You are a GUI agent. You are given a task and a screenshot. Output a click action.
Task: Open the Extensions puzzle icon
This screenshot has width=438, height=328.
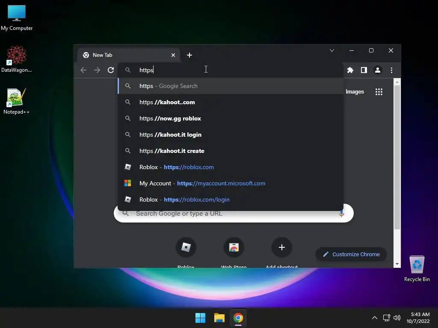click(x=350, y=70)
